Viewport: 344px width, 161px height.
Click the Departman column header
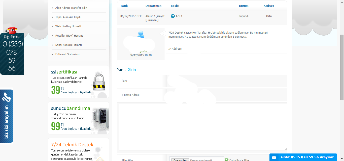[153, 6]
